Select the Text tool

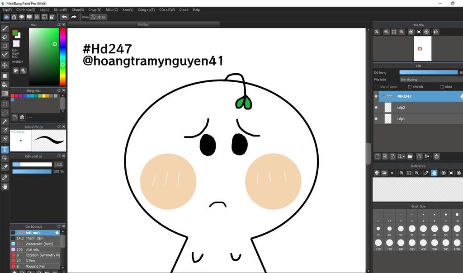[5, 149]
